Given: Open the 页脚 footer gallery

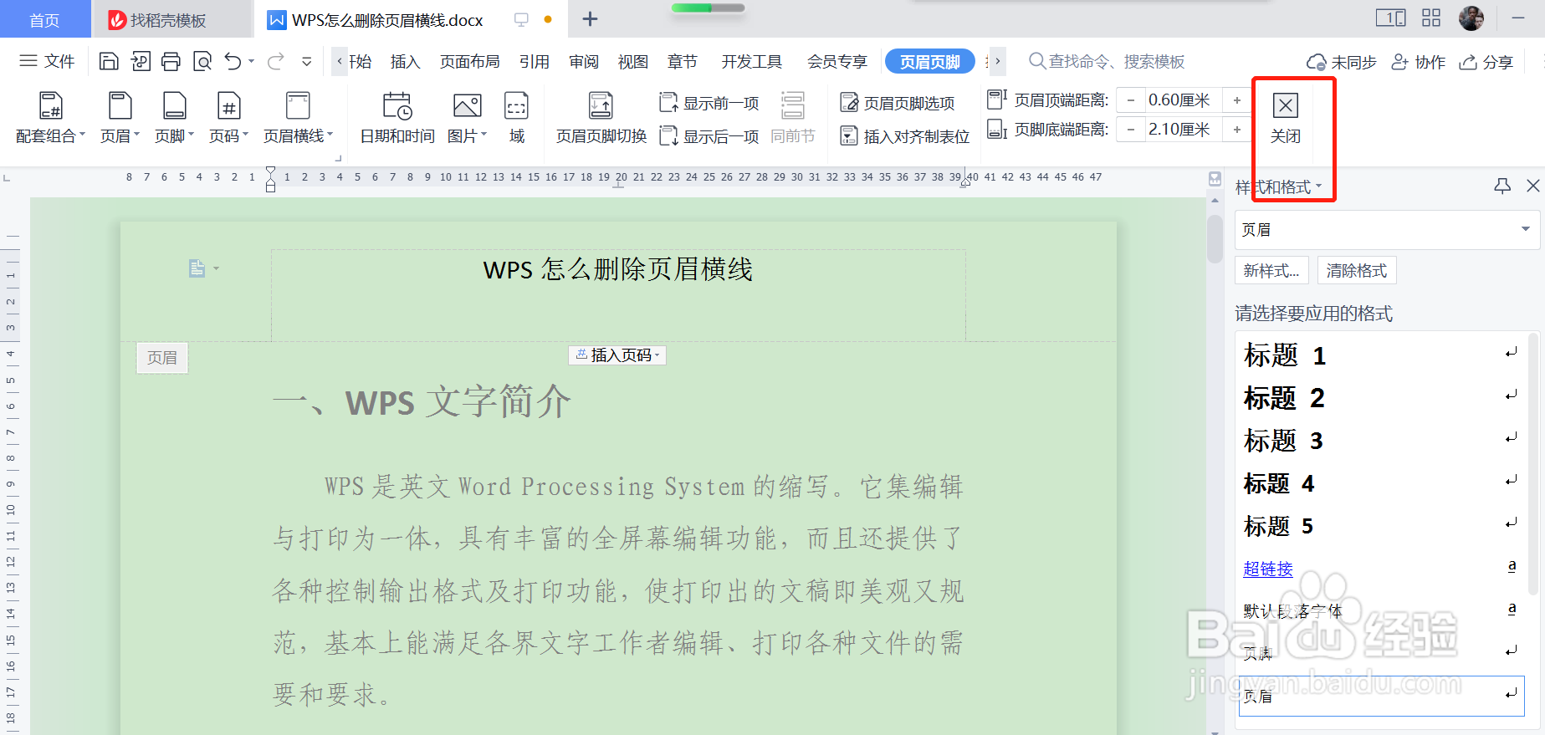Looking at the screenshot, I should [x=174, y=118].
